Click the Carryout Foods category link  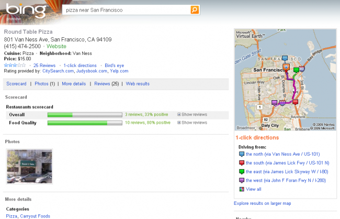click(35, 216)
